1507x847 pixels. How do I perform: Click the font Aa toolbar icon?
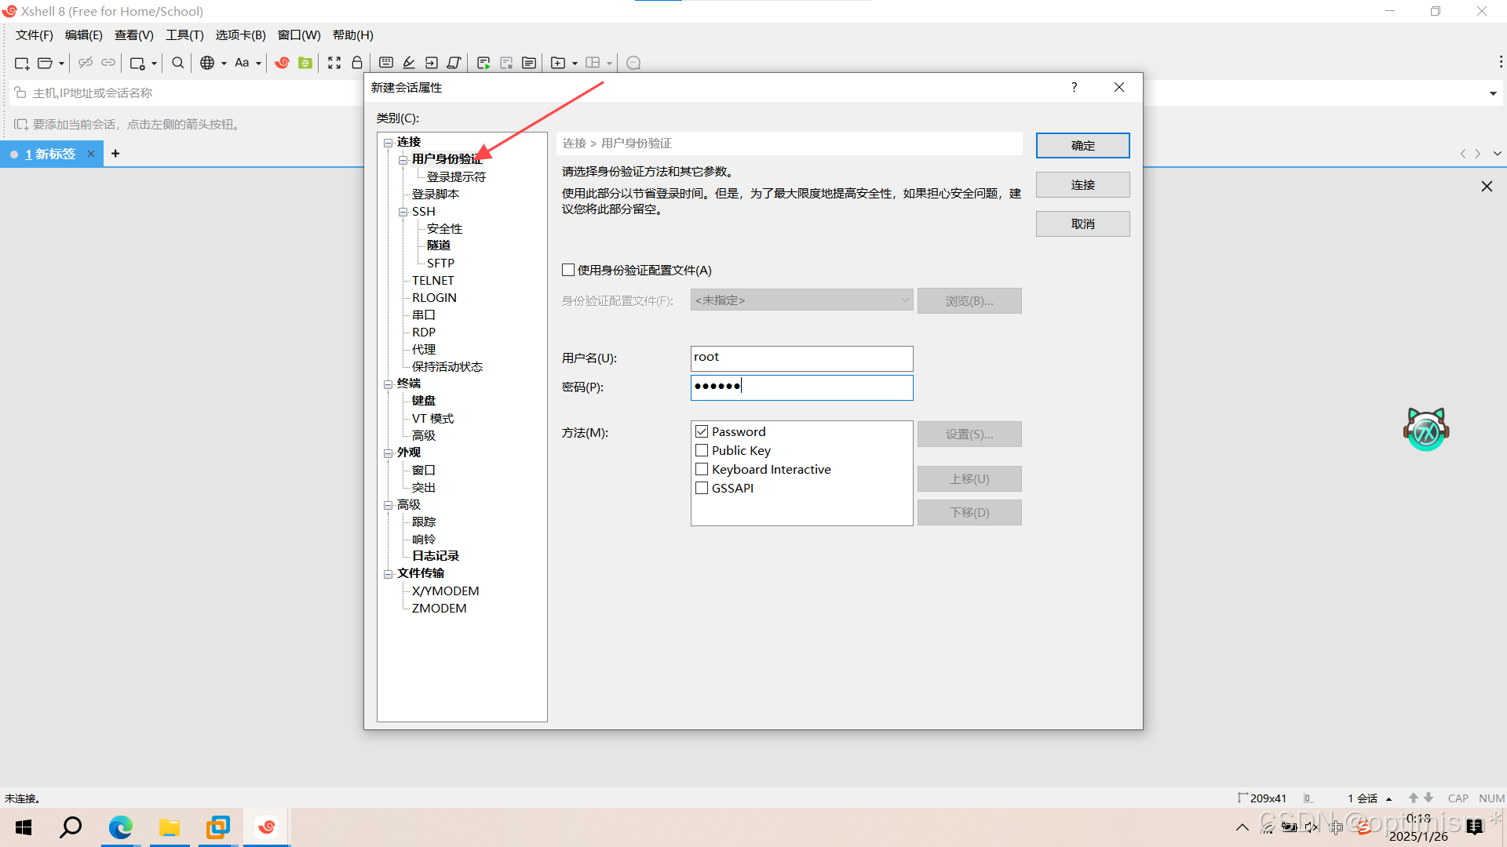(242, 63)
